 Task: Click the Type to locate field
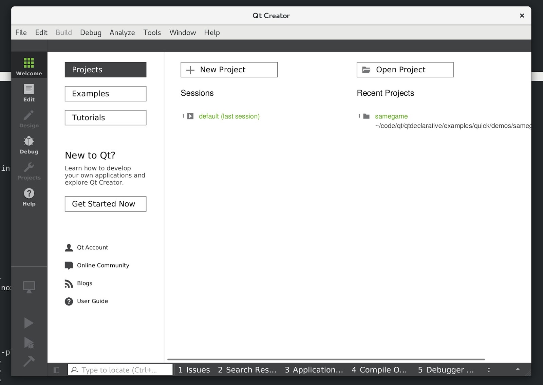tap(119, 370)
